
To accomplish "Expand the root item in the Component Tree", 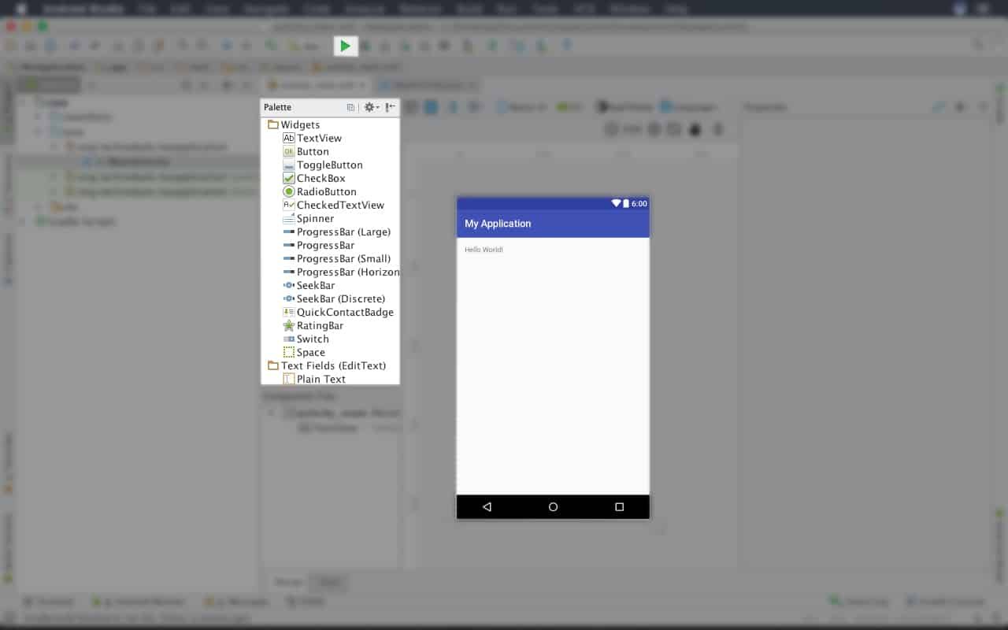I will 272,413.
